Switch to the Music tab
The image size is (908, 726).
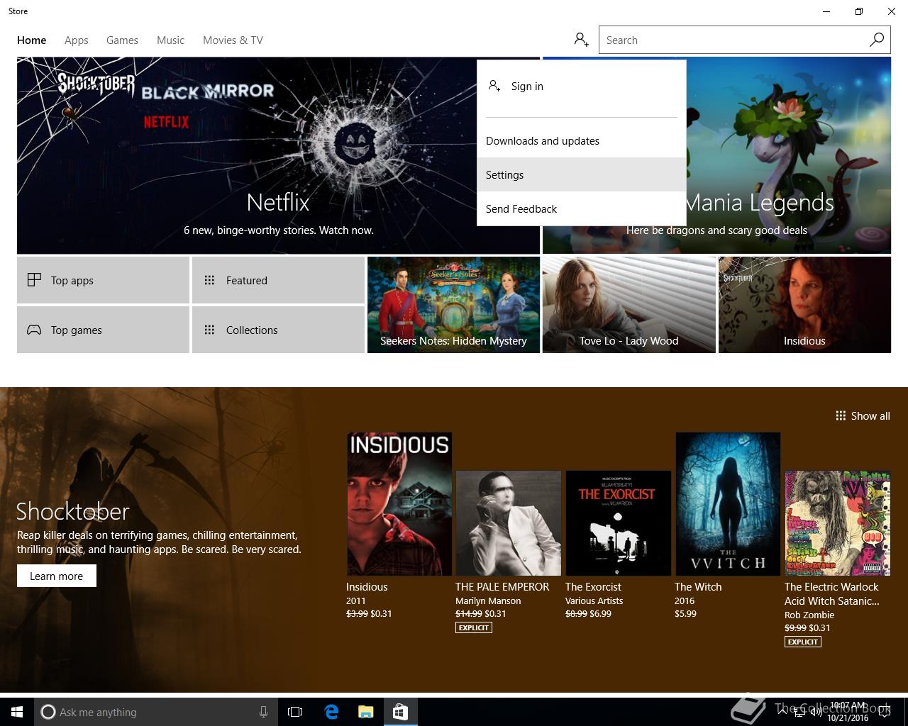(170, 40)
